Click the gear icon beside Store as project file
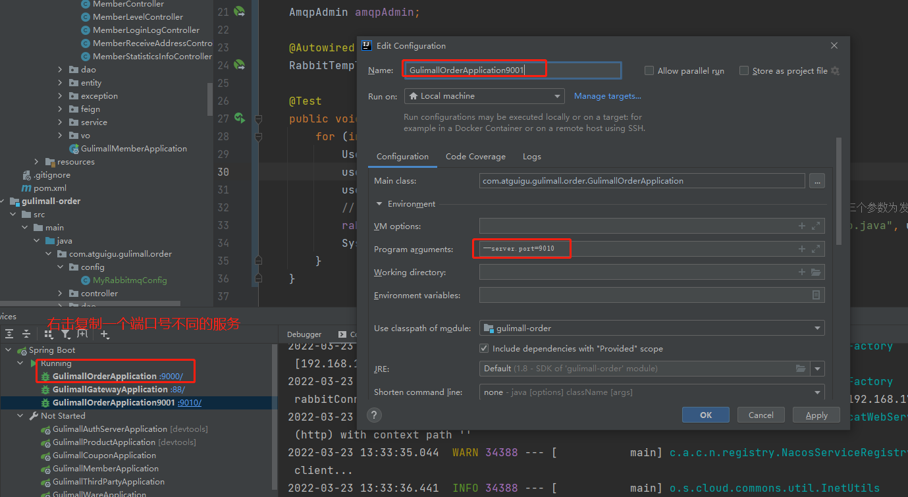Screen dimensions: 908x497 (x=836, y=71)
